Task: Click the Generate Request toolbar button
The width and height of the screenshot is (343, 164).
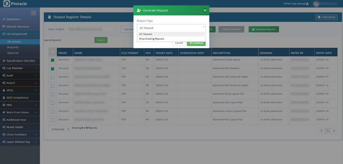Action: pyautogui.click(x=264, y=29)
